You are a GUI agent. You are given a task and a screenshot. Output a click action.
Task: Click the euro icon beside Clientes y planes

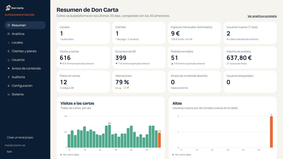9,51
